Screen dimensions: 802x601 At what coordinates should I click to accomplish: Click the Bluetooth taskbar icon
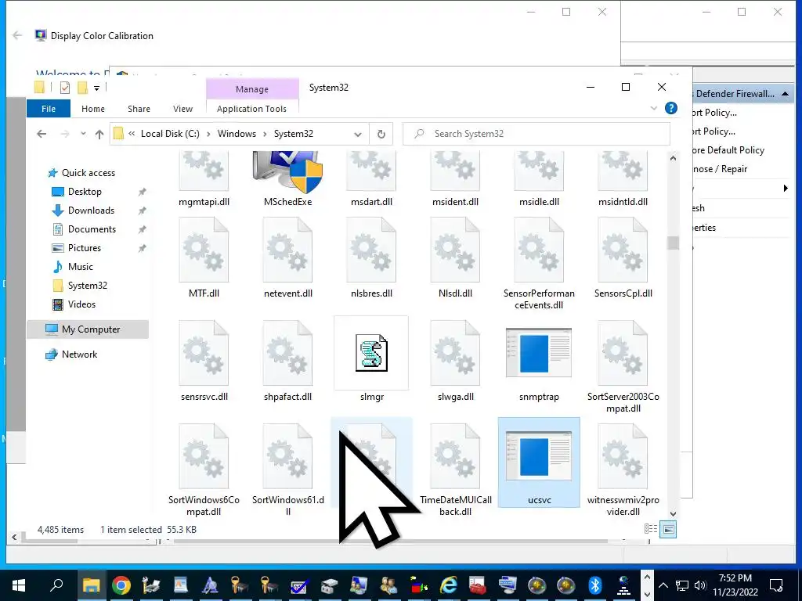pyautogui.click(x=594, y=585)
